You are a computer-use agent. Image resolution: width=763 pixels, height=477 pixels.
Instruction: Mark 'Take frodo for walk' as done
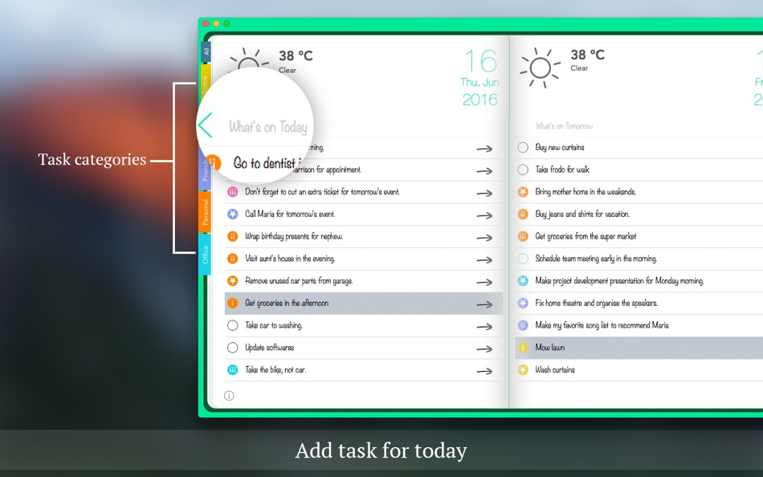point(523,169)
